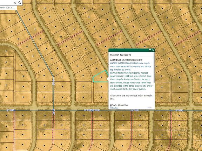The height and width of the screenshot is (151, 202).
Task: Maximize the parcel info popup
Action: tap(150, 50)
